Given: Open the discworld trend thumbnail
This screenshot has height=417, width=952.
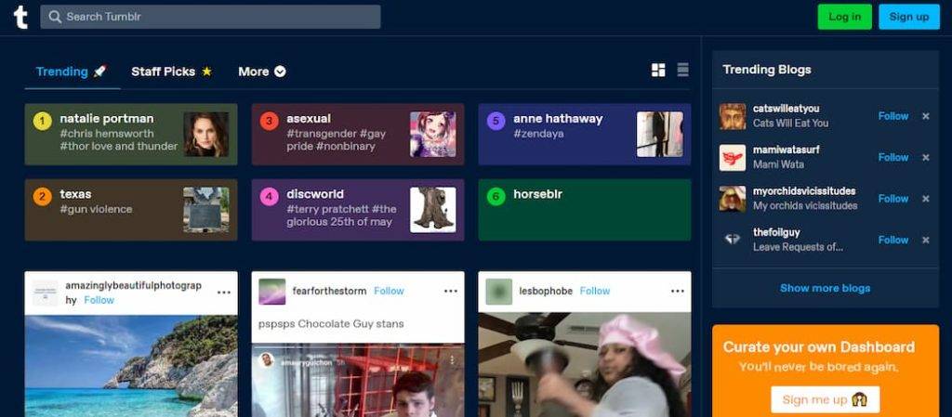Looking at the screenshot, I should point(432,210).
